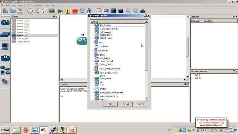238x134 pixels.
Task: Save the project using the toolbar save icon
Action: [20, 11]
